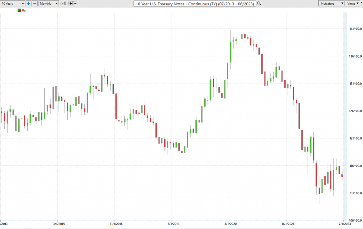This screenshot has height=229, width=363.
Task: Click the 11/1/2016 date axis label
Action: pos(116,224)
